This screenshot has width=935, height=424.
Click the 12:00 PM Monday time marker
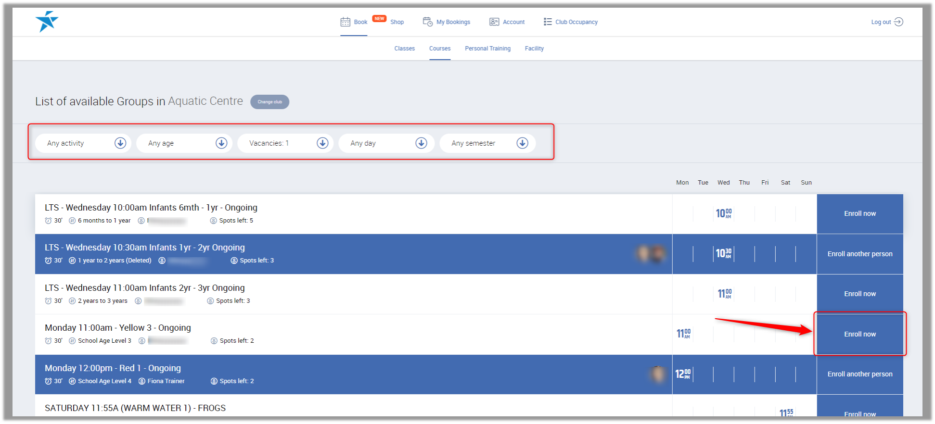pyautogui.click(x=682, y=374)
